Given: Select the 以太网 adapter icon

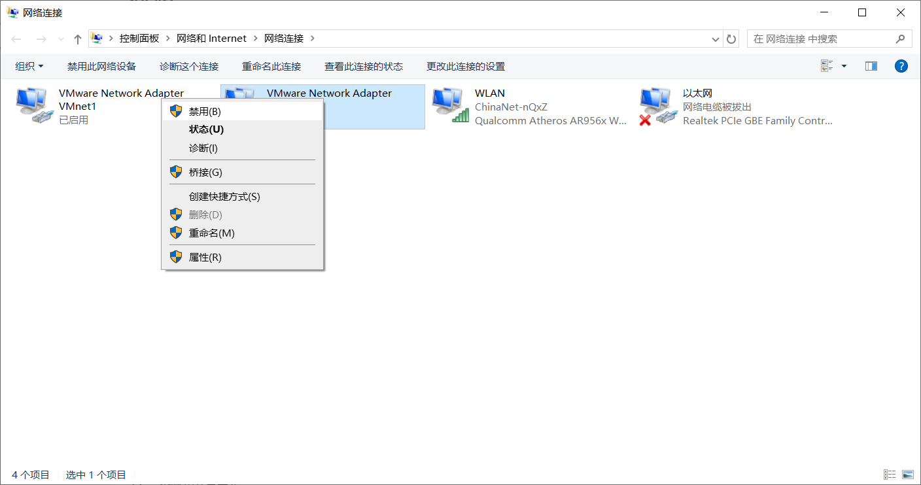Looking at the screenshot, I should click(x=659, y=106).
